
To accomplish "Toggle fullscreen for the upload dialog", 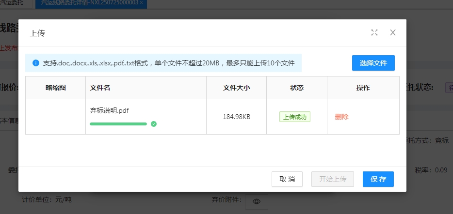I will tap(374, 32).
